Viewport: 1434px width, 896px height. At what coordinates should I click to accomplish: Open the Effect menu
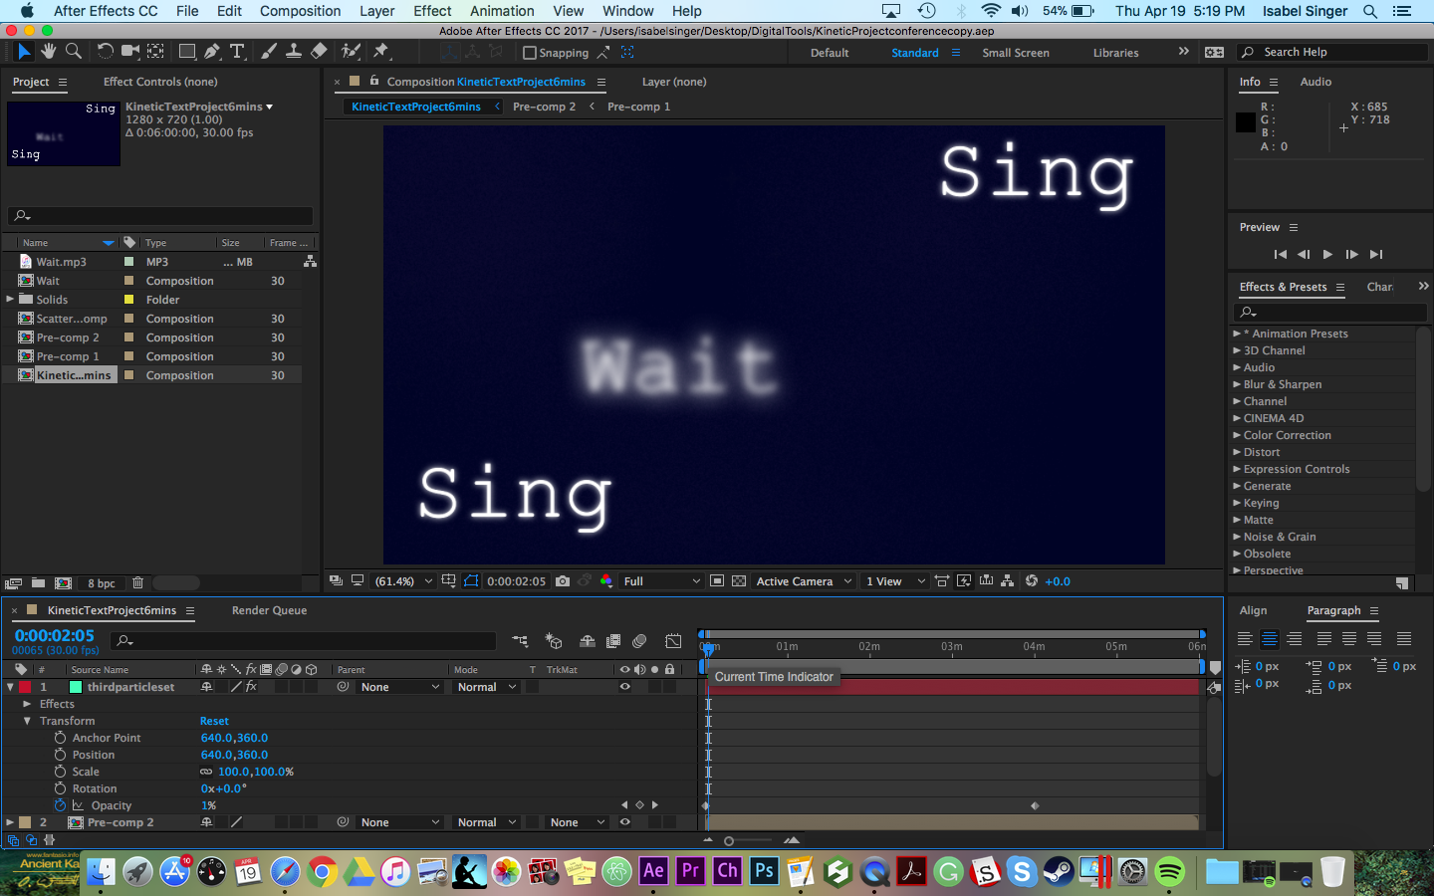(x=432, y=11)
